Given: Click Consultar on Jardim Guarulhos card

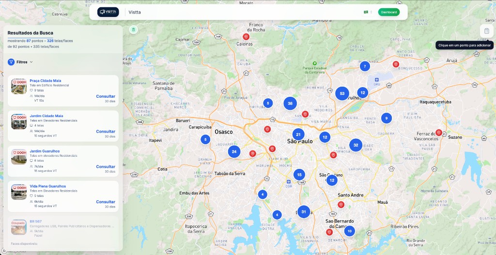Looking at the screenshot, I should point(106,166).
